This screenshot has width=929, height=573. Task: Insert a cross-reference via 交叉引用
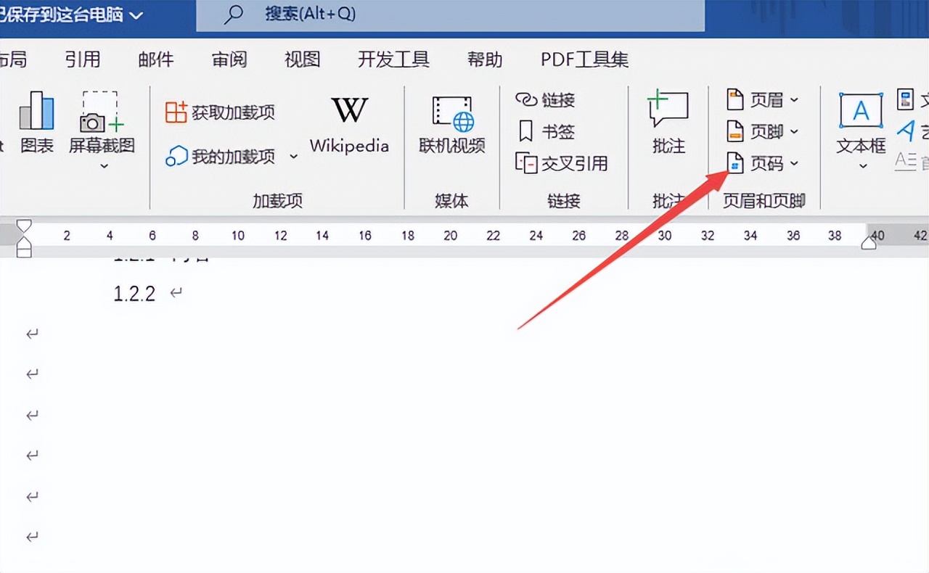pos(565,163)
